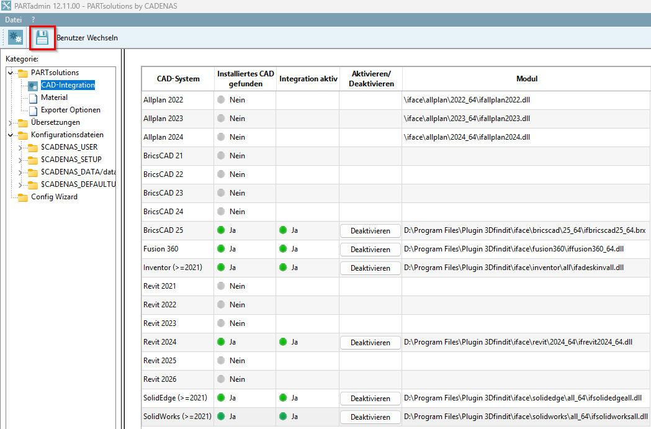The height and width of the screenshot is (429, 651).
Task: Click the PARTadmin app icon in title bar
Action: point(7,6)
